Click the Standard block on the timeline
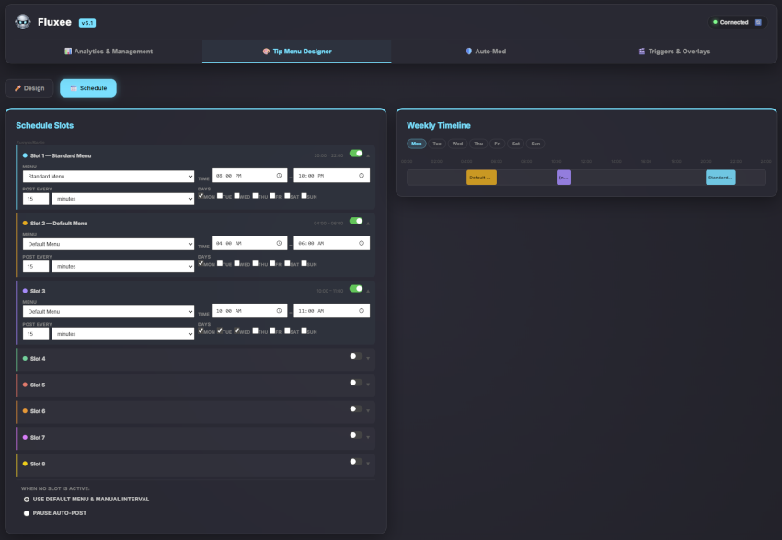Image resolution: width=782 pixels, height=540 pixels. (720, 177)
